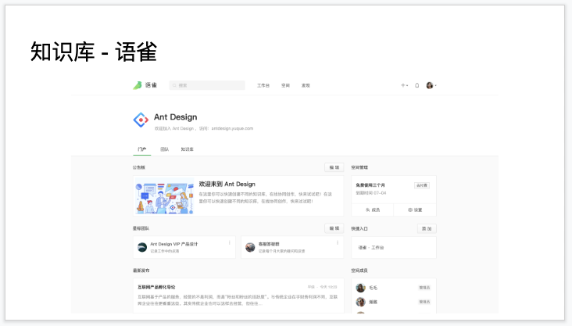Open more options on Ant Design VIP card
The height and width of the screenshot is (326, 572).
(230, 243)
